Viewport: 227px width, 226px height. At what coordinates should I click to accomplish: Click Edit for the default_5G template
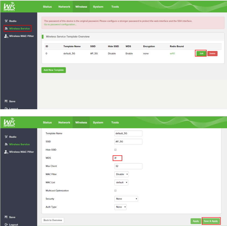tap(201, 53)
